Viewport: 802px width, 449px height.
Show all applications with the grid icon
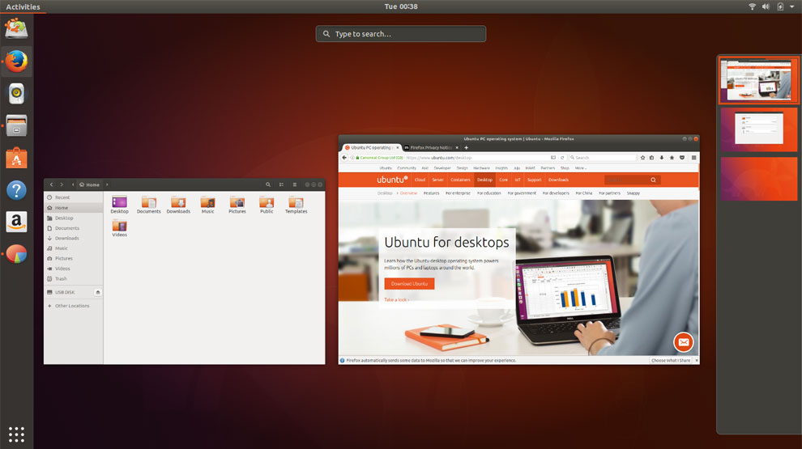(16, 434)
